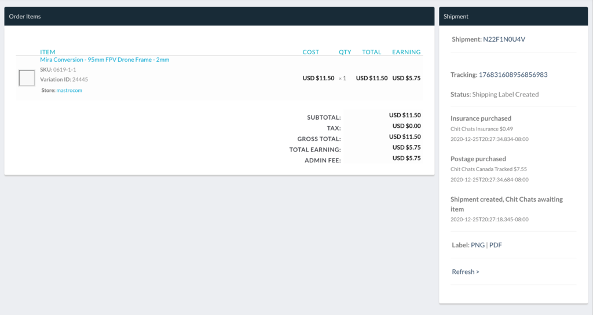Download the shipping label as PNG
593x315 pixels.
[x=477, y=245]
